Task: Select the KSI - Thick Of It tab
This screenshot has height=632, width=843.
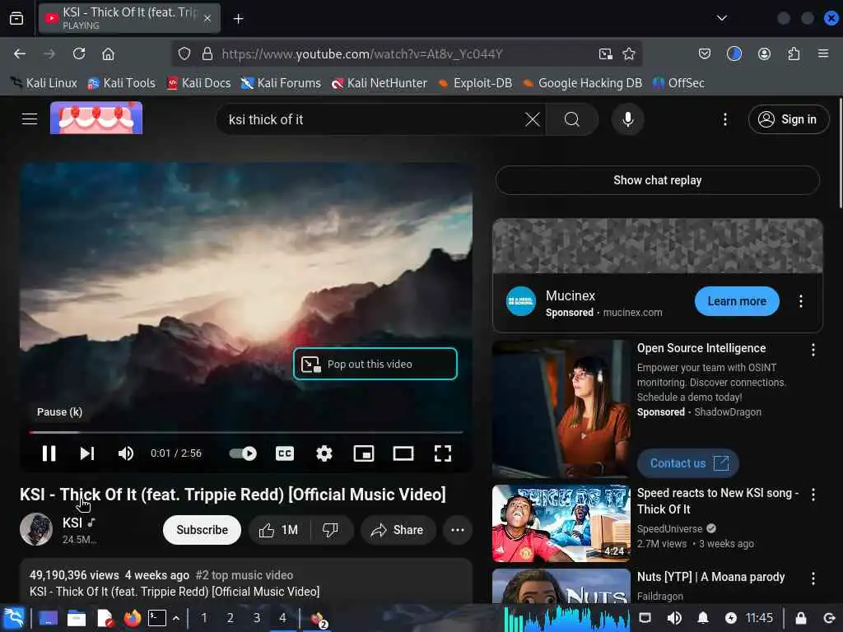Action: coord(129,18)
